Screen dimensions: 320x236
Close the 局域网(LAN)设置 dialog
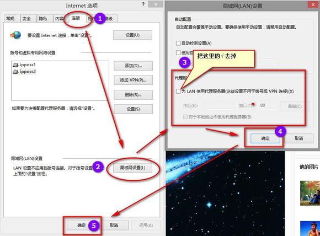(313, 4)
